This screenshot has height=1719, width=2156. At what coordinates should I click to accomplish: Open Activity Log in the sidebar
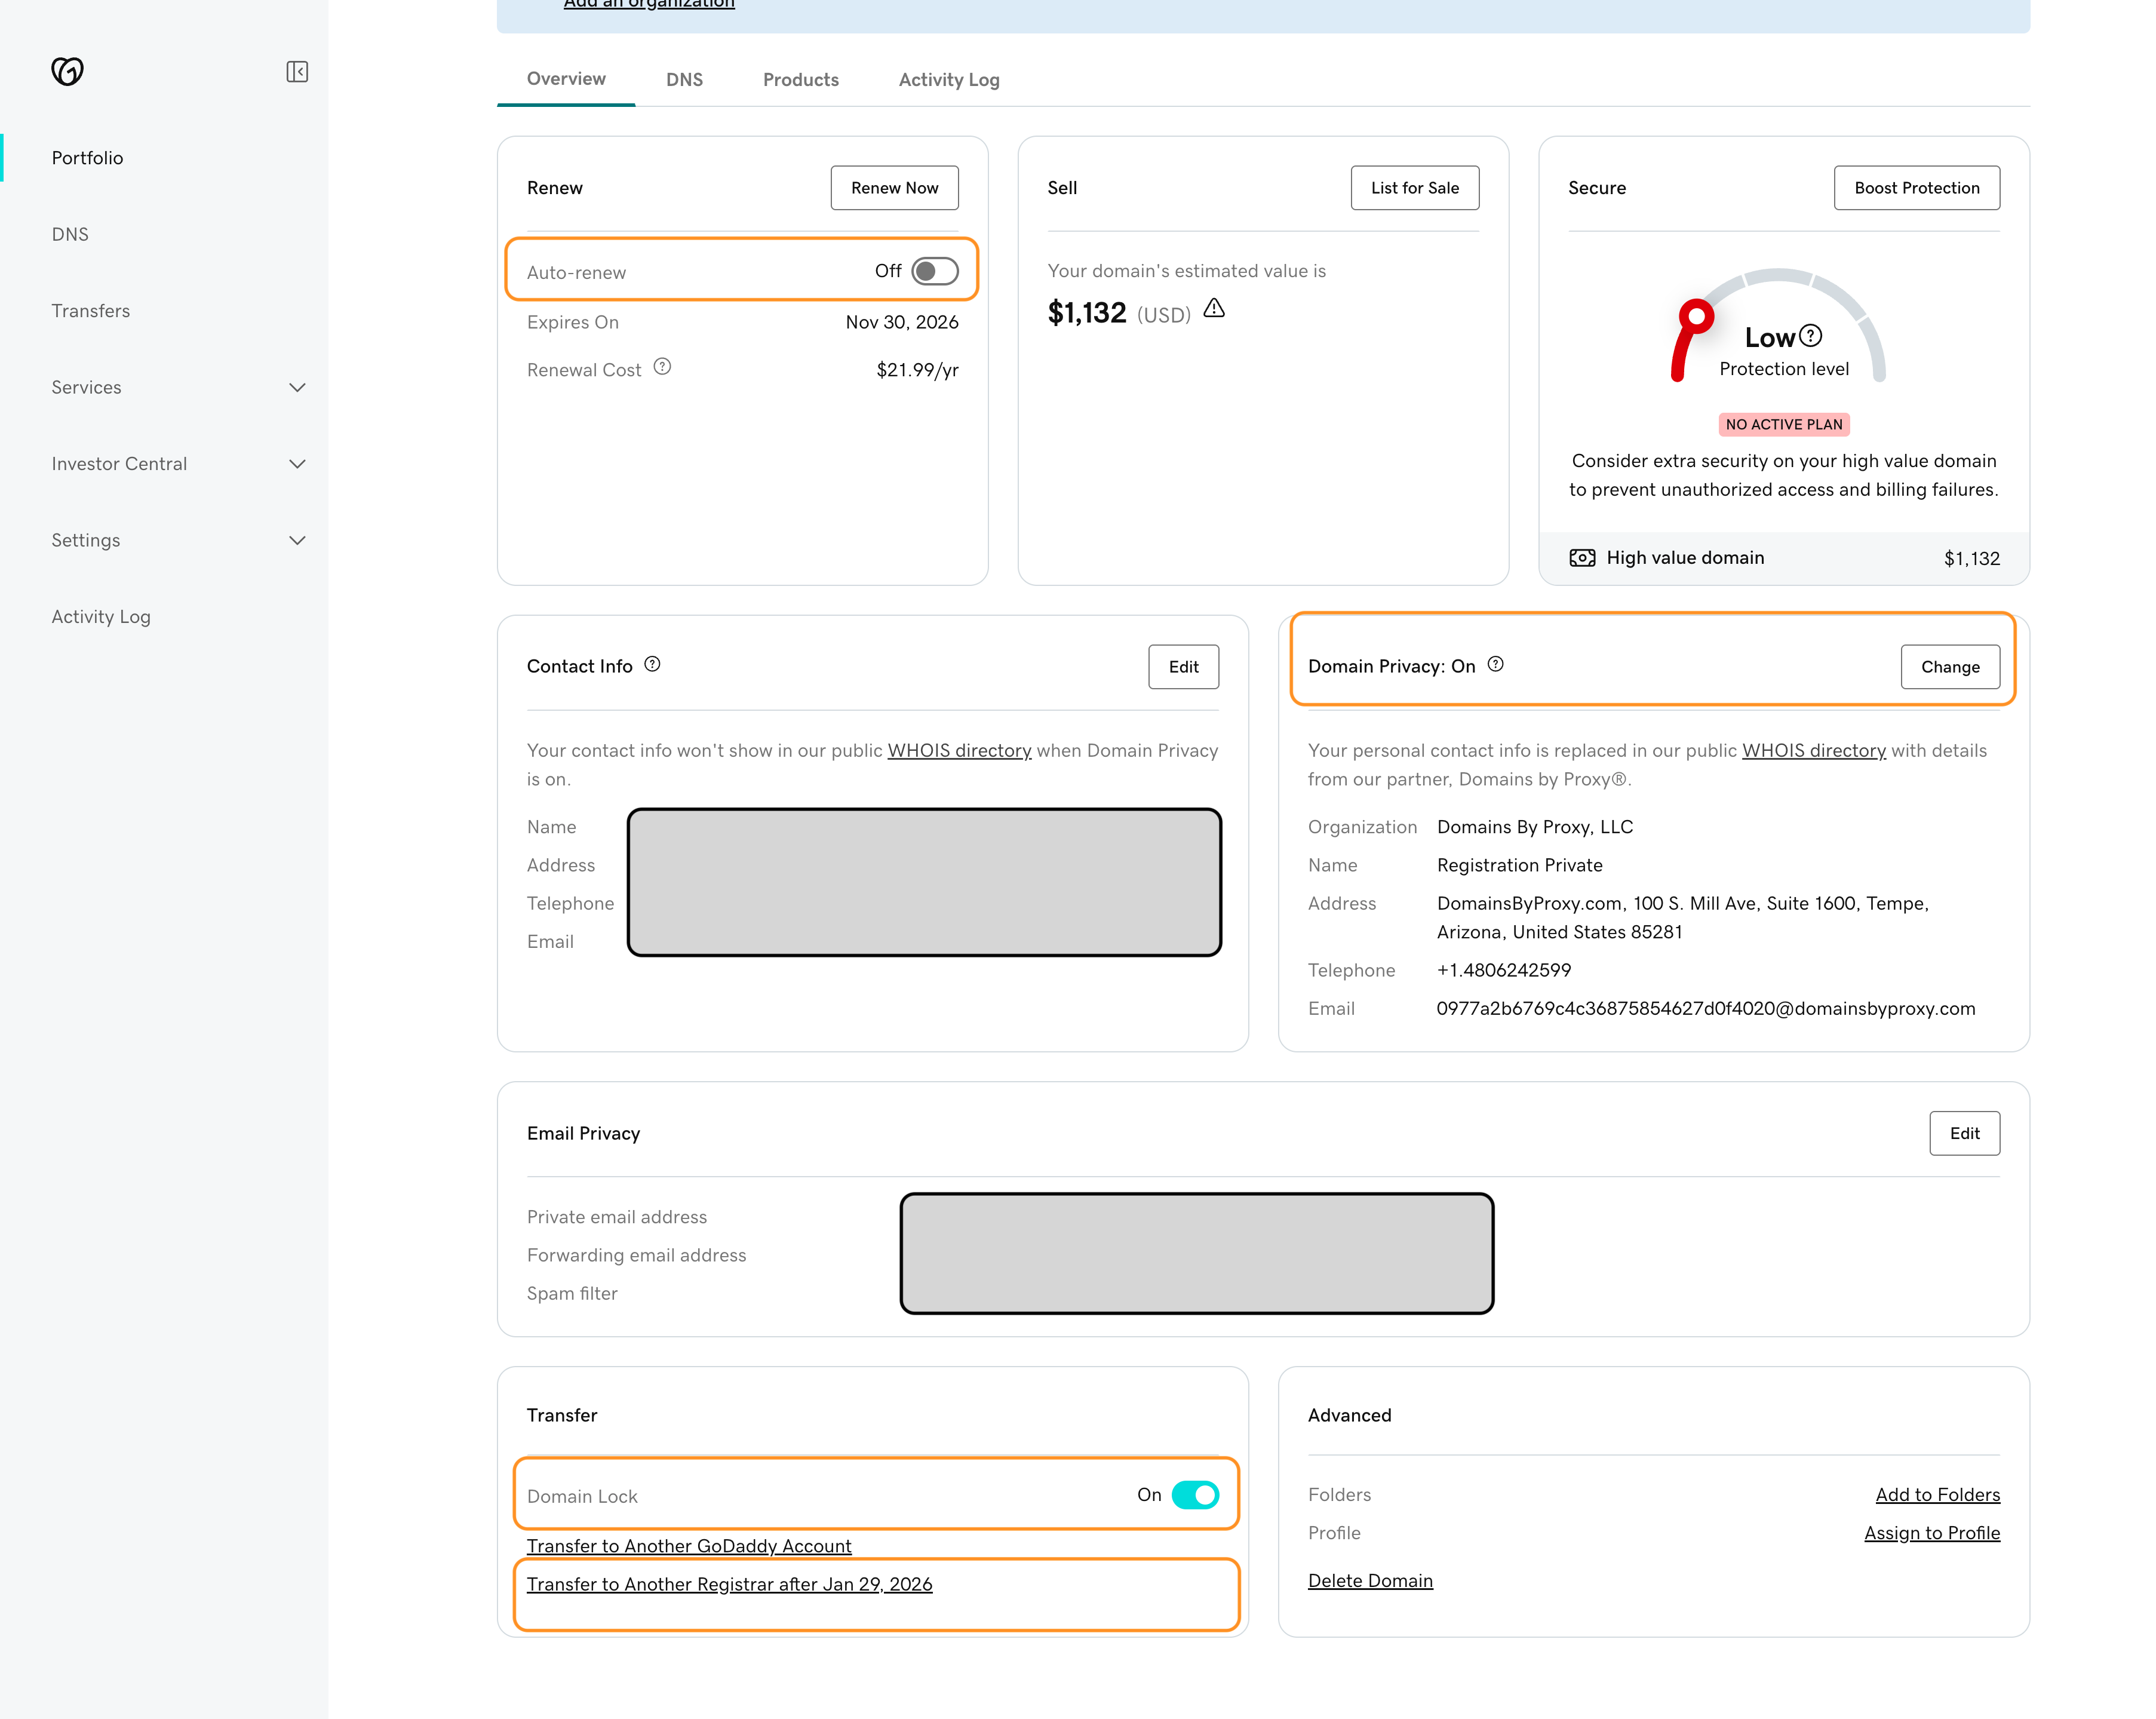tap(101, 617)
